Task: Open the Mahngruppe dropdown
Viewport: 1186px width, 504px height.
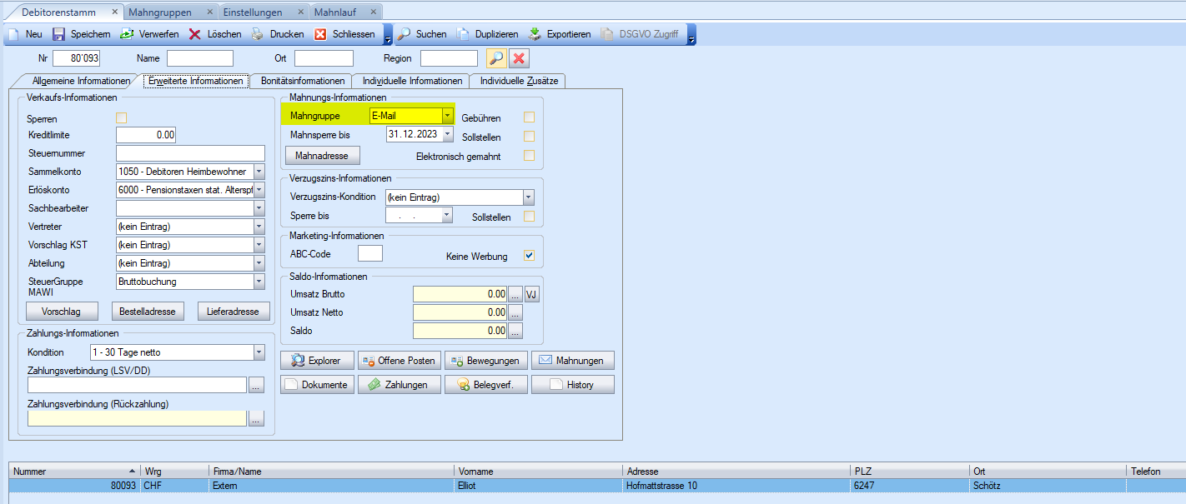Action: point(448,117)
